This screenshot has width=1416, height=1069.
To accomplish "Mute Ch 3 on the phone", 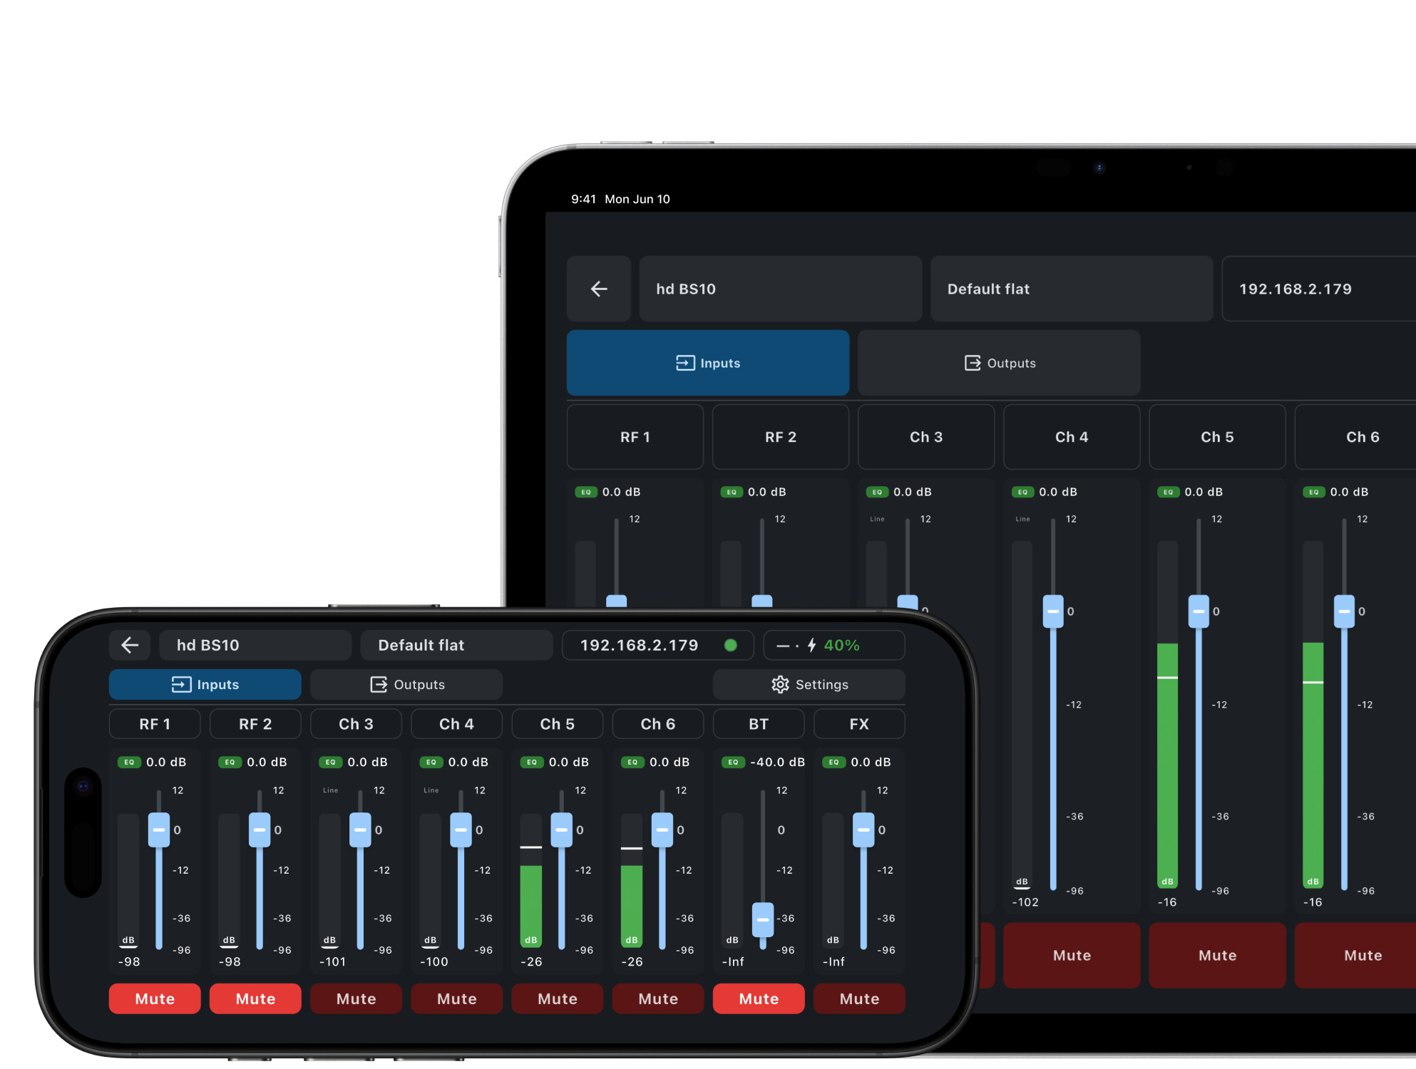I will 356,998.
